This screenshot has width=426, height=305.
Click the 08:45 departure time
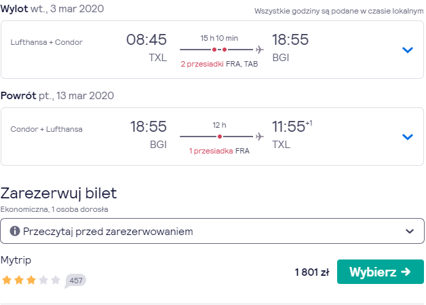pos(146,39)
